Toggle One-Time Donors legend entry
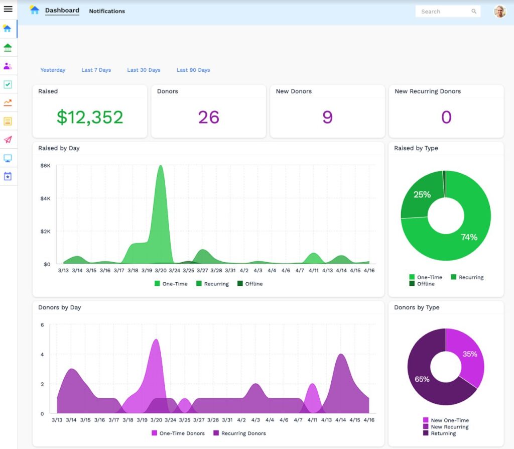This screenshot has width=514, height=449. tap(178, 433)
